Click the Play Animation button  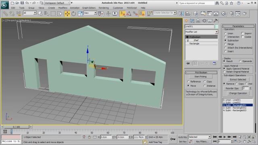tap(225, 137)
